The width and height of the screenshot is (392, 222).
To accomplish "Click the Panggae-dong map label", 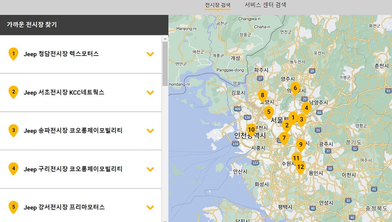I will tap(230, 70).
